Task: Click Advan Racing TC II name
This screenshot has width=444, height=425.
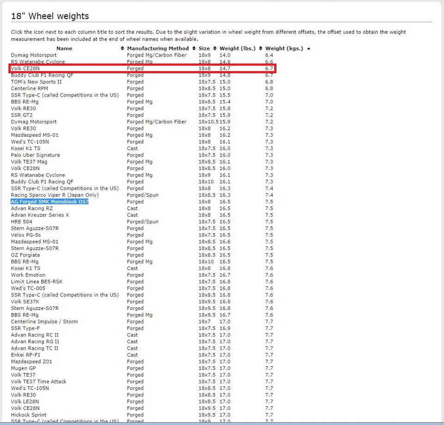Action: [x=35, y=348]
